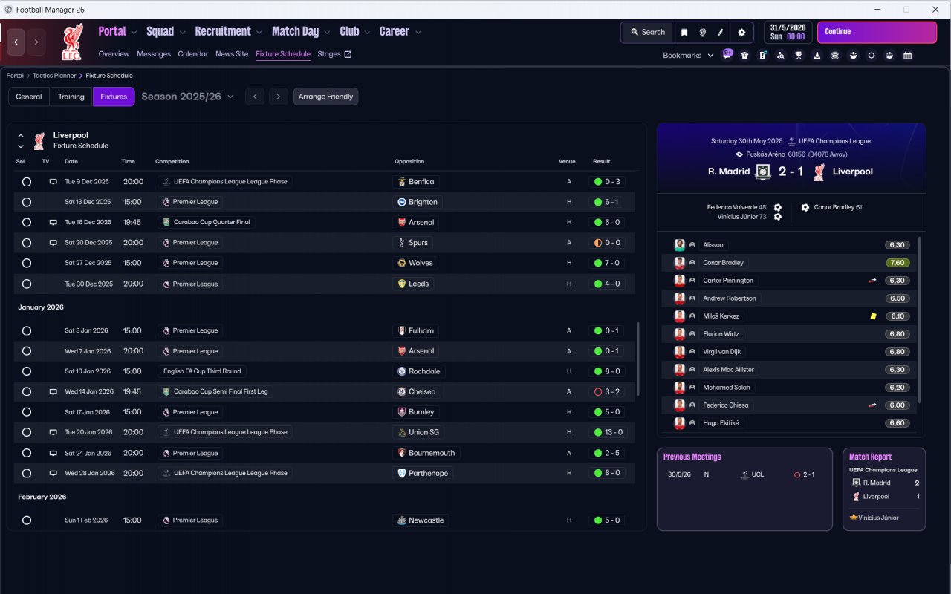Viewport: 951px width, 594px height.
Task: Switch to the Calendar tab
Action: [x=193, y=54]
